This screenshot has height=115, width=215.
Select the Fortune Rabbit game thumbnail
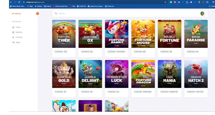pos(117,34)
